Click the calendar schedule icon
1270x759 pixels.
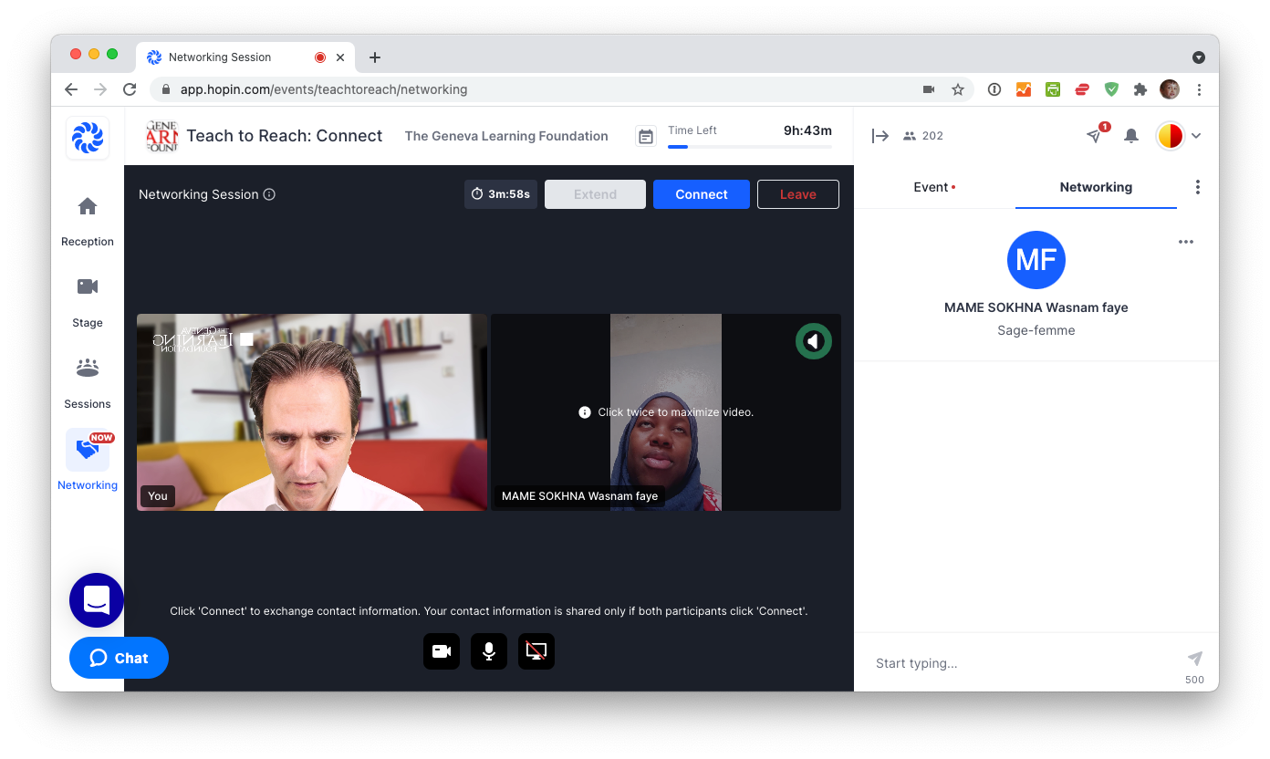[646, 137]
